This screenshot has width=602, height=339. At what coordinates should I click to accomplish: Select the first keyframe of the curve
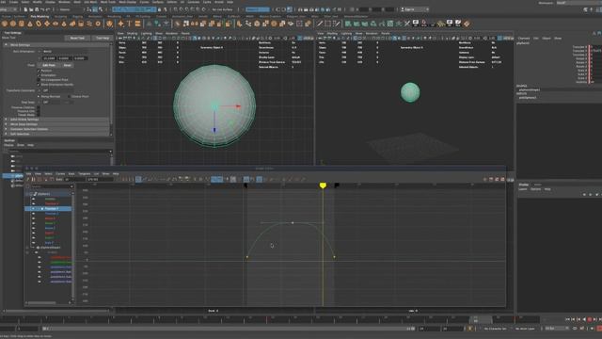(x=246, y=257)
